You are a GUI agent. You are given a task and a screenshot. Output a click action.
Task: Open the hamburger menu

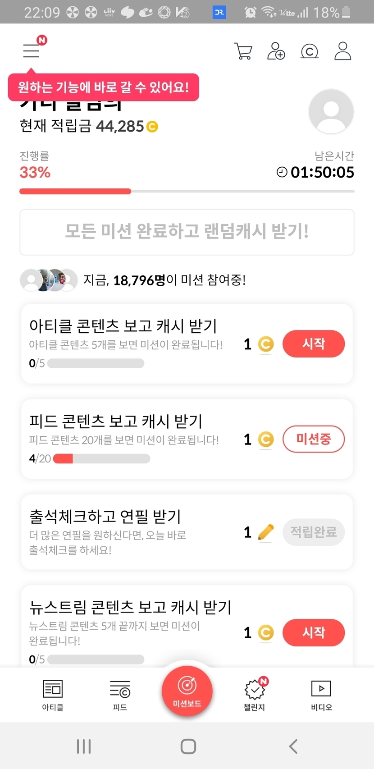coord(32,50)
